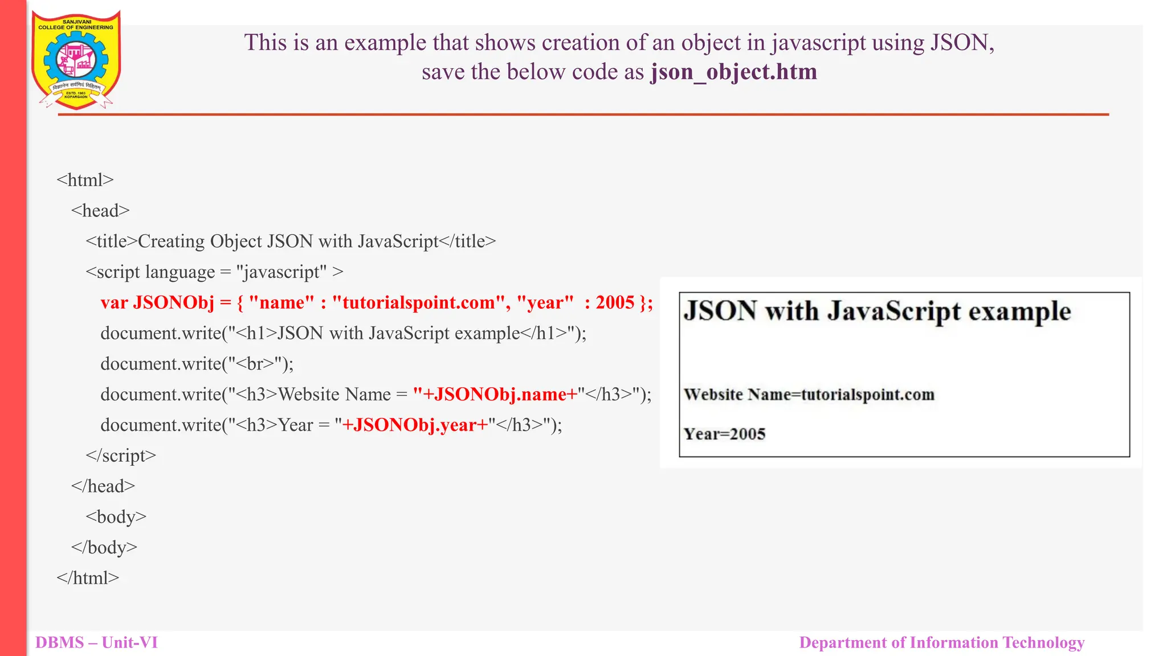Click the output heading 'JSON with JavaScript example'

(878, 312)
